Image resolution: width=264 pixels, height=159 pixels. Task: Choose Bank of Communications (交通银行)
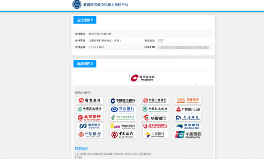(x=188, y=118)
